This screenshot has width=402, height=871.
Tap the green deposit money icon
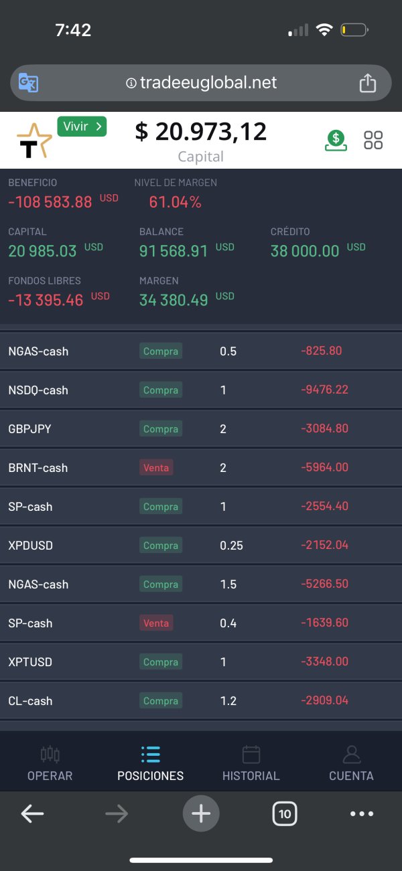336,141
